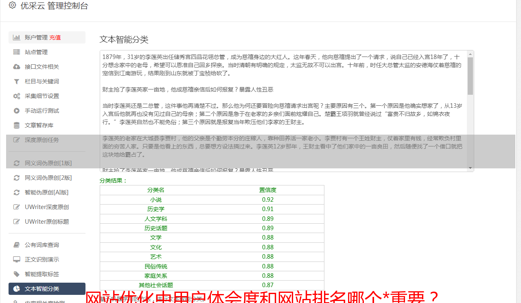
Task: Click the 0.92 confidence value
Action: [x=268, y=200]
